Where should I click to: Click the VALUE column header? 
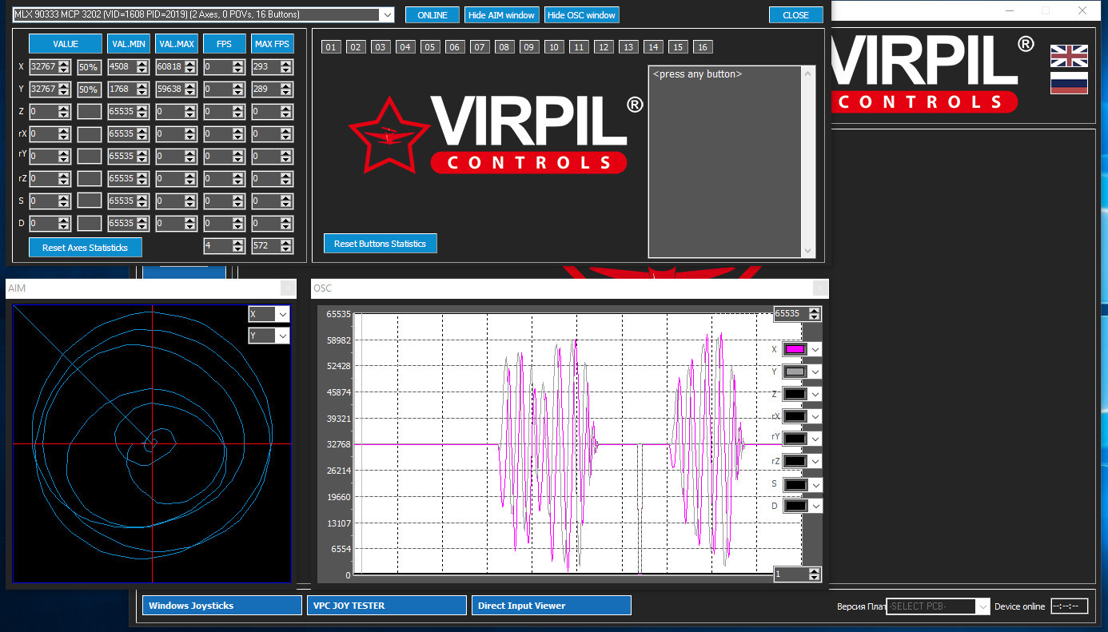66,44
